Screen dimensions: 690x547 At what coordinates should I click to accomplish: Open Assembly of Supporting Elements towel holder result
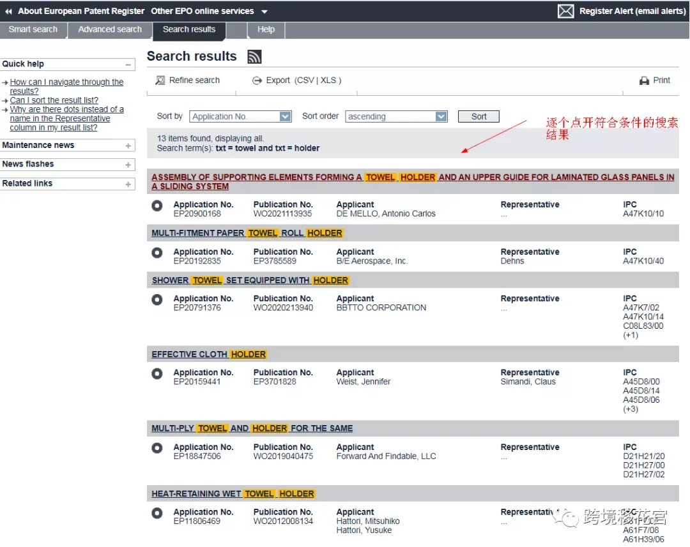click(413, 182)
